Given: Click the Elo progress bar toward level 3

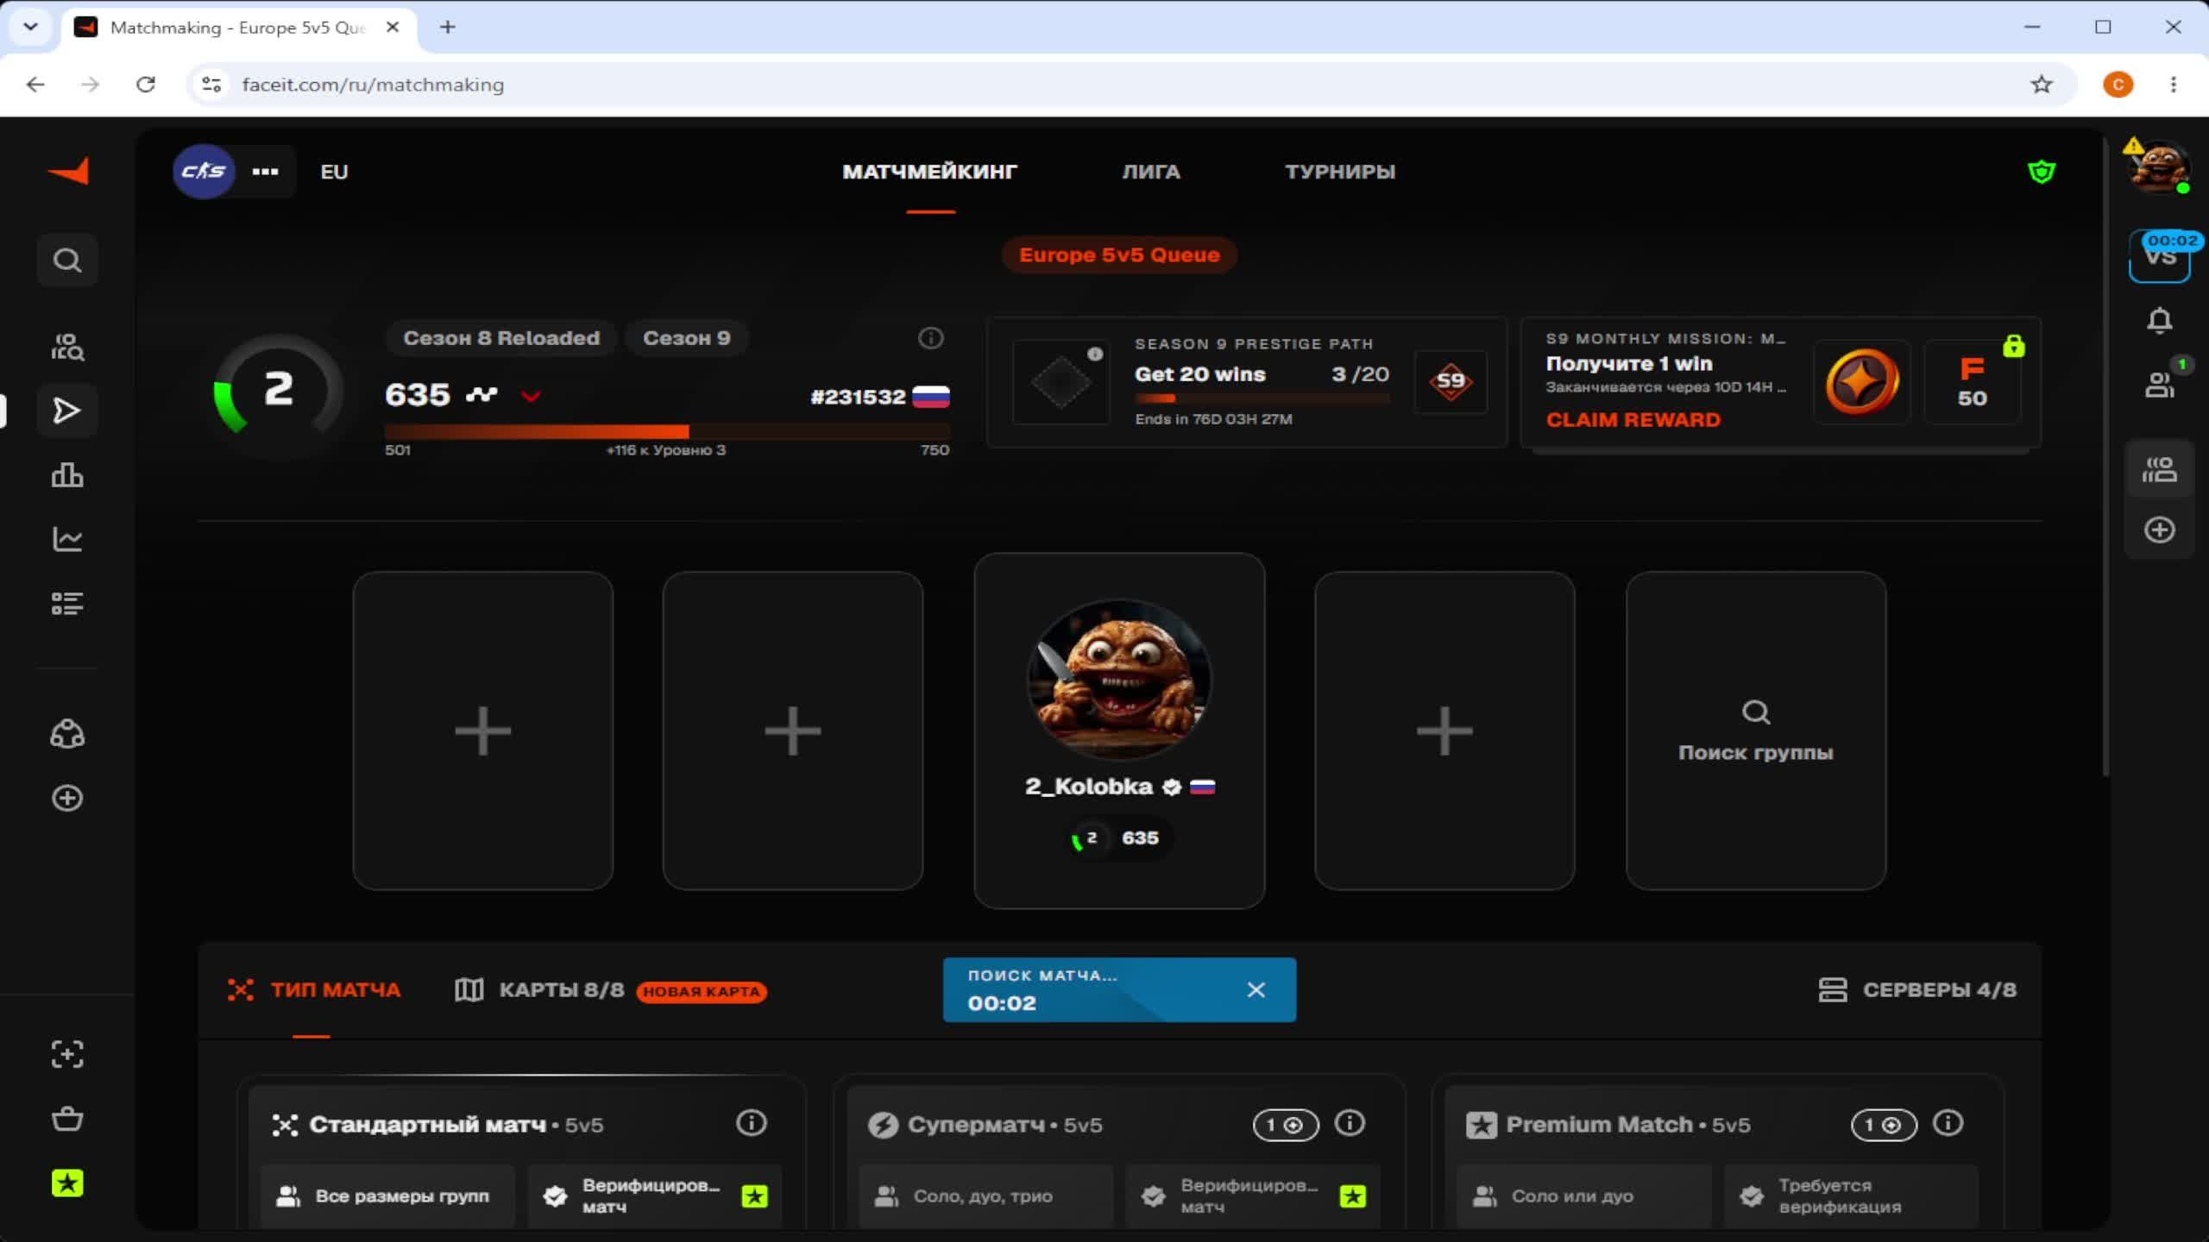Looking at the screenshot, I should (x=667, y=430).
